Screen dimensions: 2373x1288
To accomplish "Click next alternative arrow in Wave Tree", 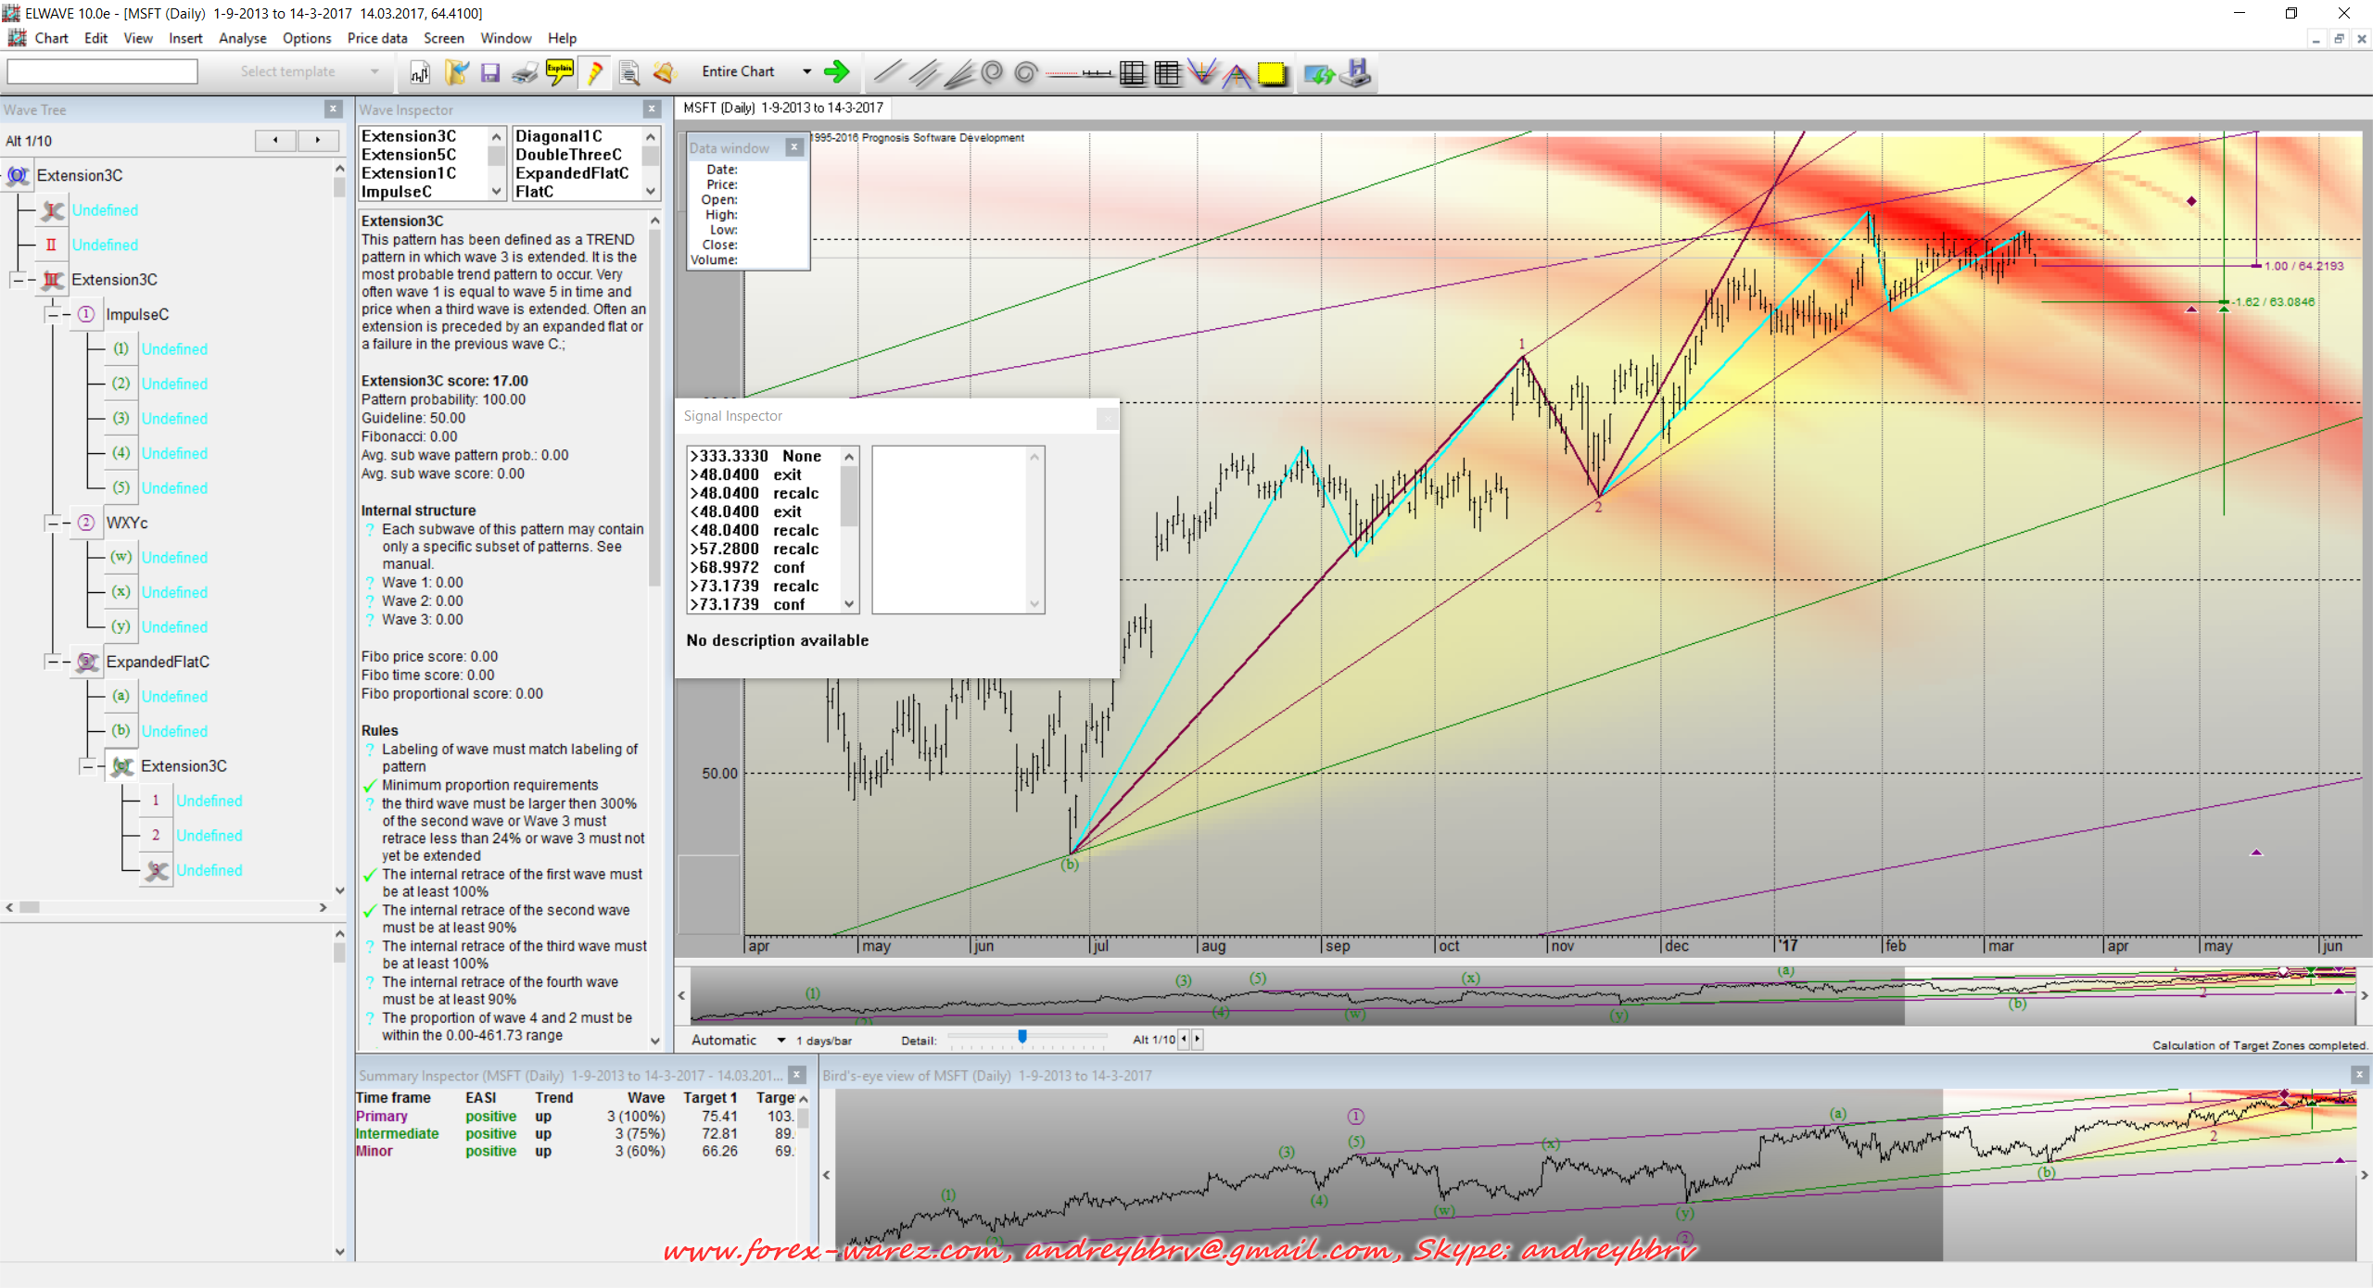I will coord(318,140).
